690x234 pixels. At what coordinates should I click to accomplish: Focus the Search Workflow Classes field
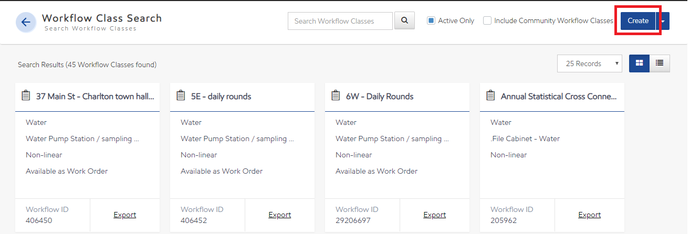(x=340, y=21)
